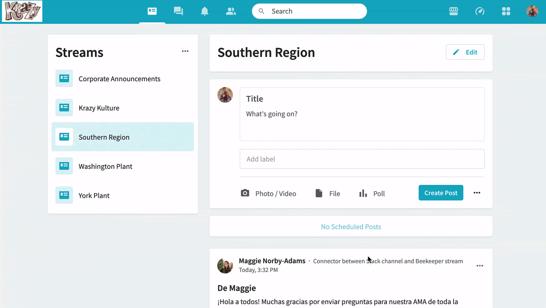Open the Streams feed icon in top bar
Viewport: 546px width, 308px height.
pyautogui.click(x=152, y=11)
